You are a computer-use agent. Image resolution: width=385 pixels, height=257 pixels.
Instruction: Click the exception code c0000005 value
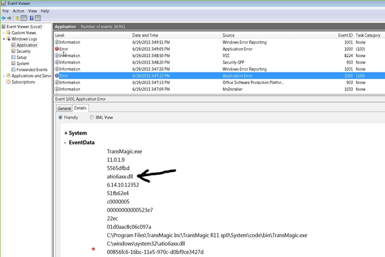tap(118, 202)
